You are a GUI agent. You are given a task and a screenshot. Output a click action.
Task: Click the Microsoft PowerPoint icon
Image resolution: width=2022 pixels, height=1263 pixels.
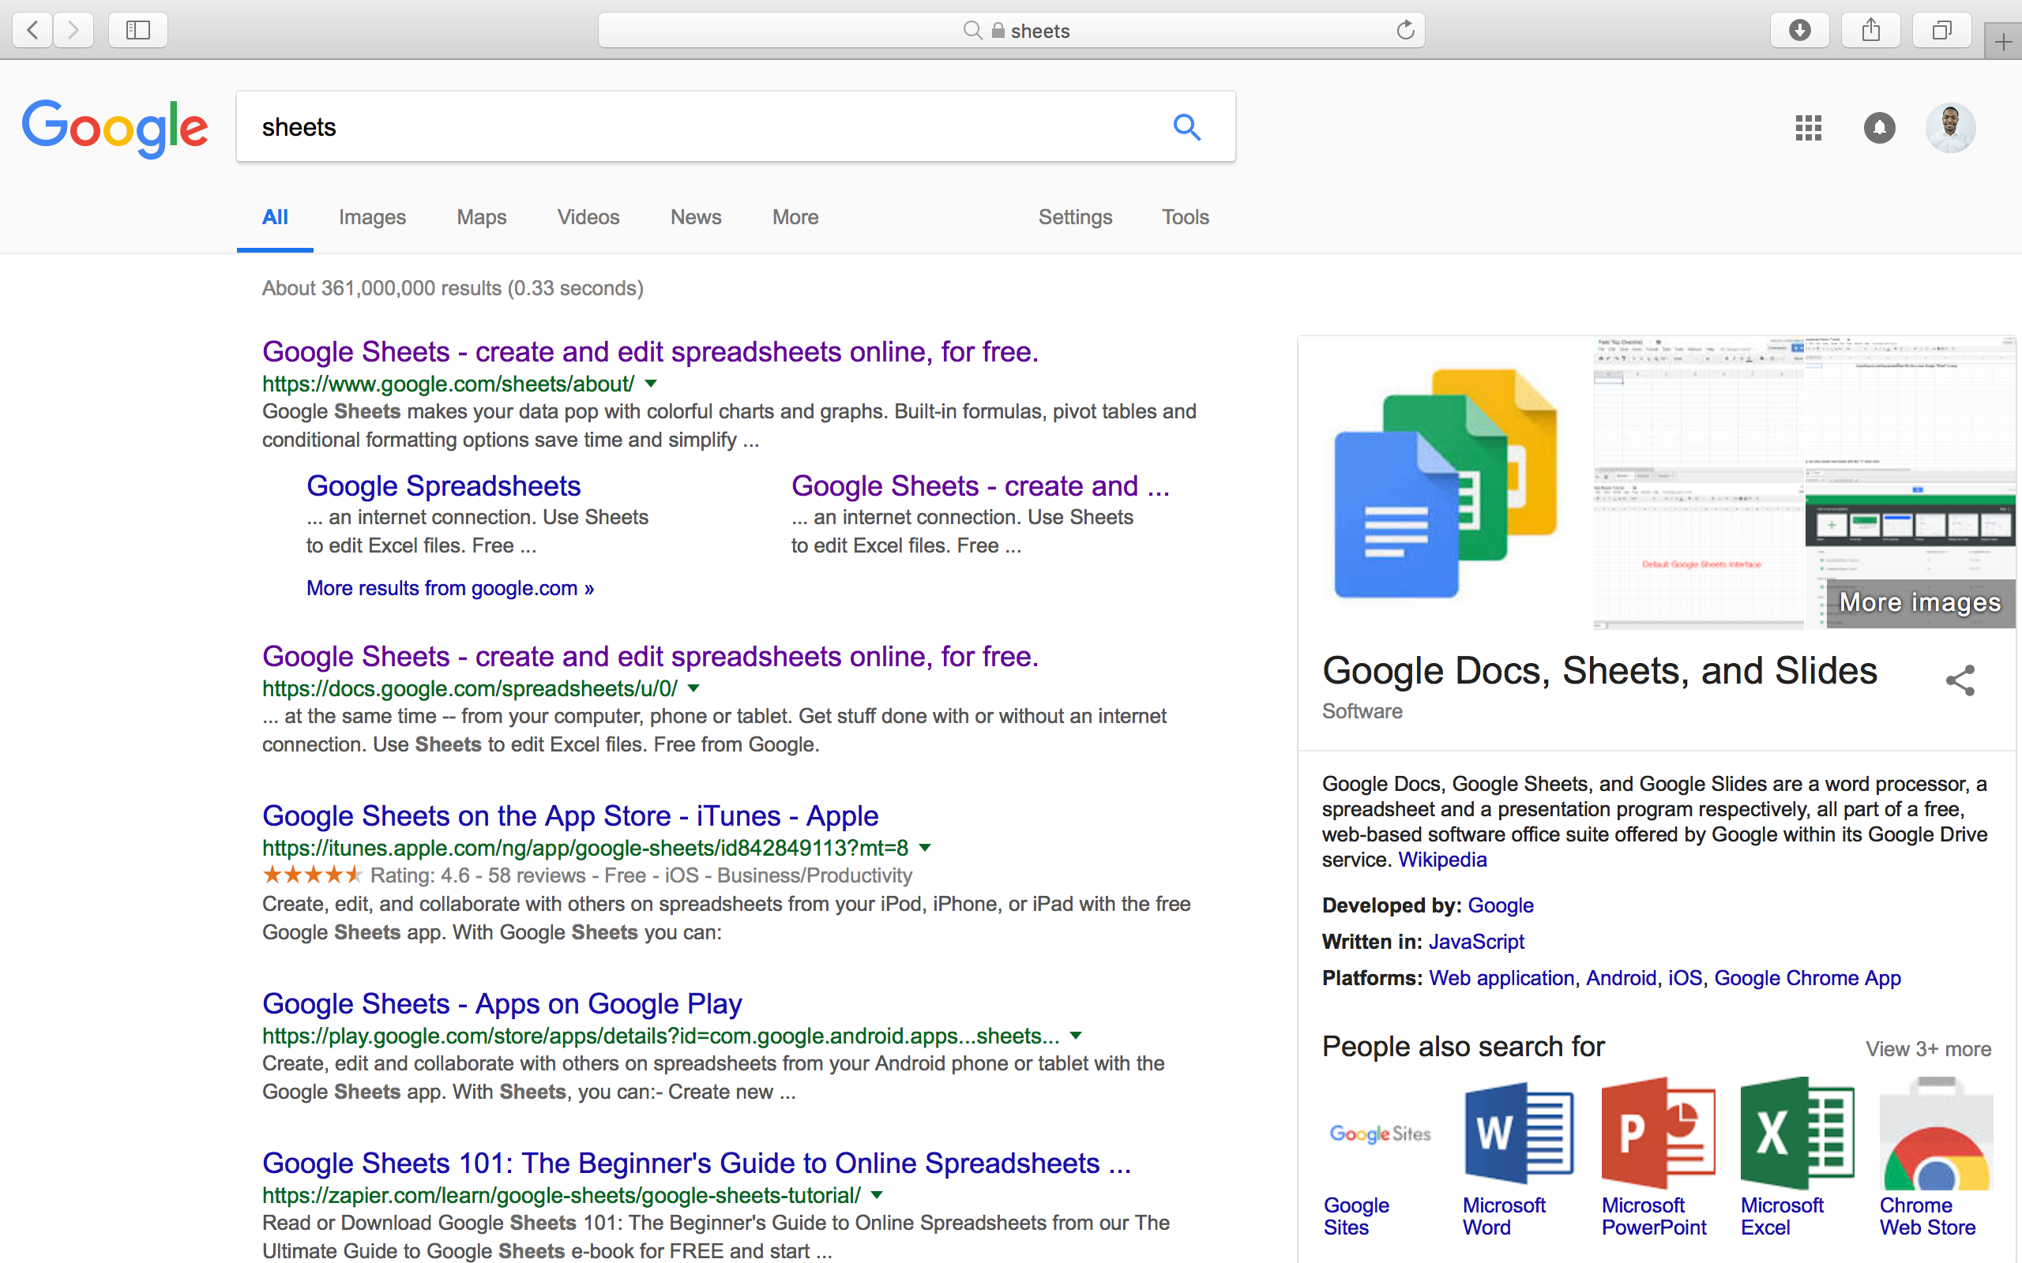pos(1658,1134)
